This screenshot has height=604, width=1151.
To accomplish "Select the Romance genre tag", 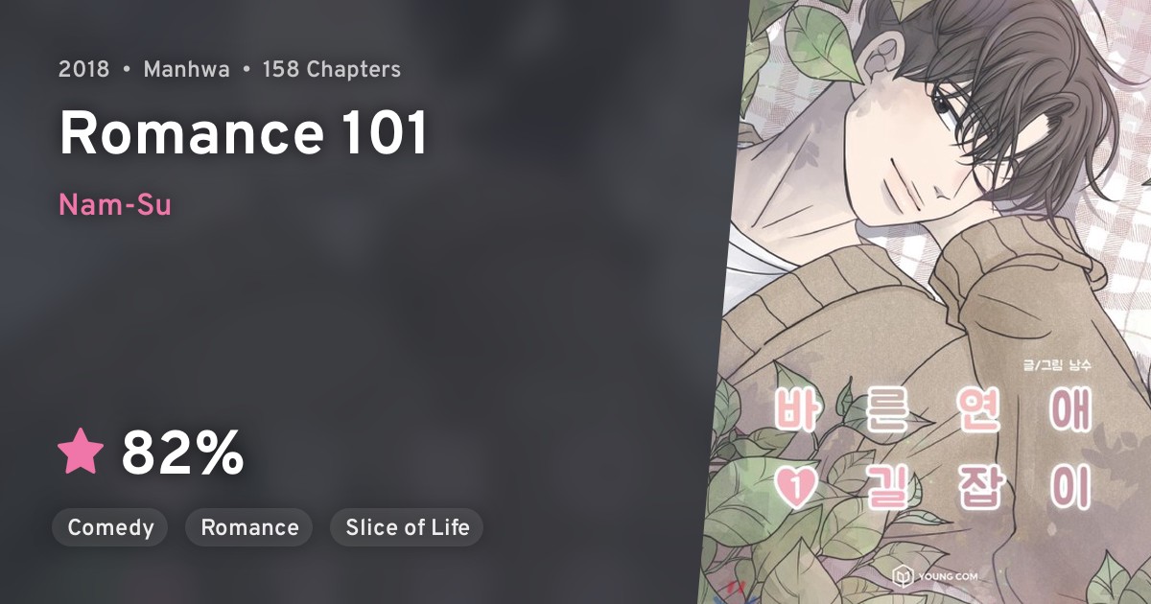I will pos(249,527).
